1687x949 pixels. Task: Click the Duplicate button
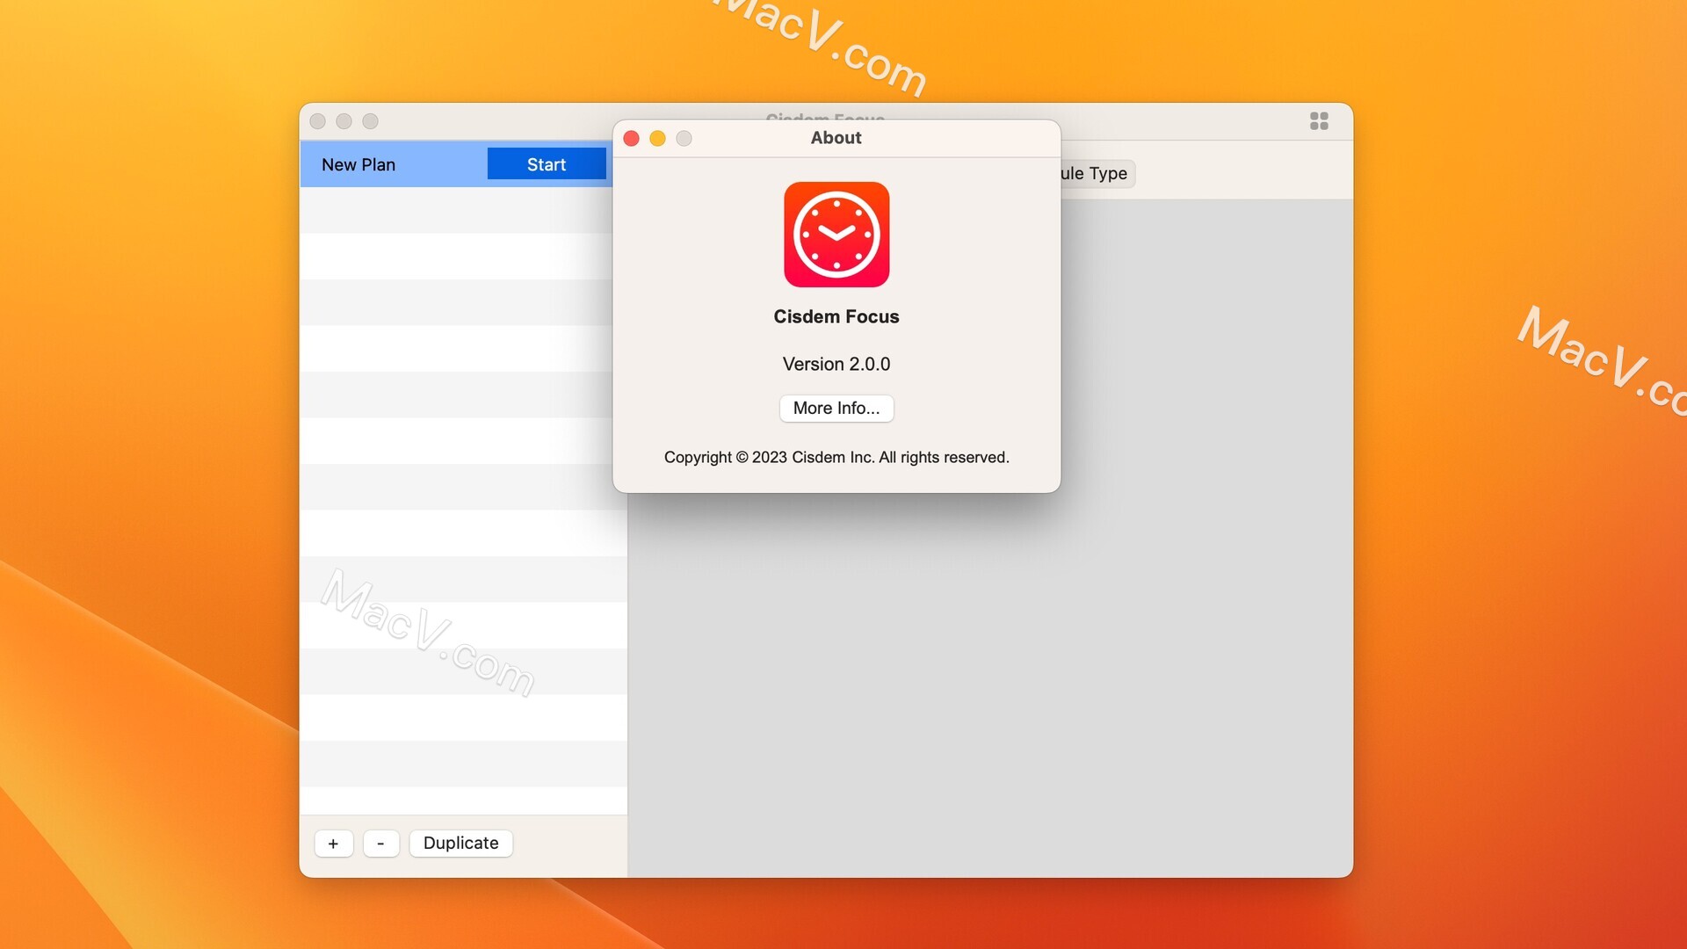461,844
